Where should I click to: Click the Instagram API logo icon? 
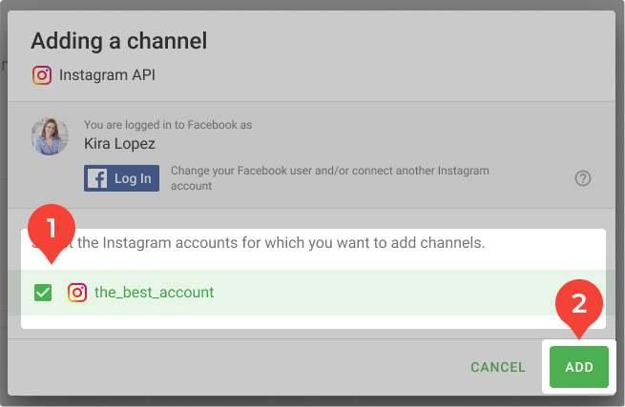42,75
